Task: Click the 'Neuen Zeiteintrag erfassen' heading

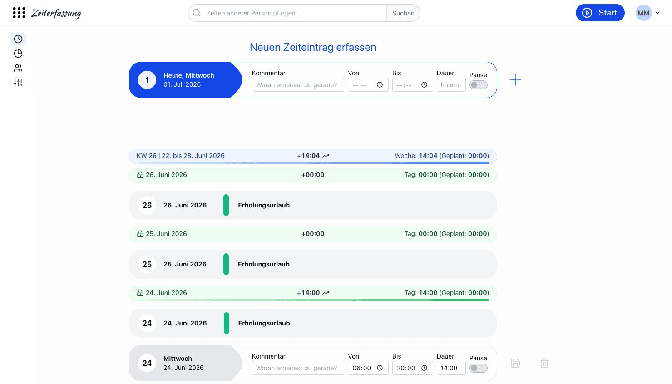Action: click(313, 47)
